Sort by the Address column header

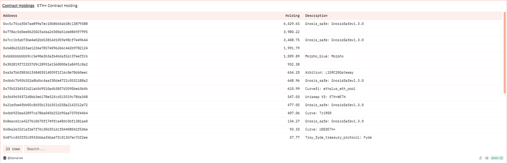point(10,16)
